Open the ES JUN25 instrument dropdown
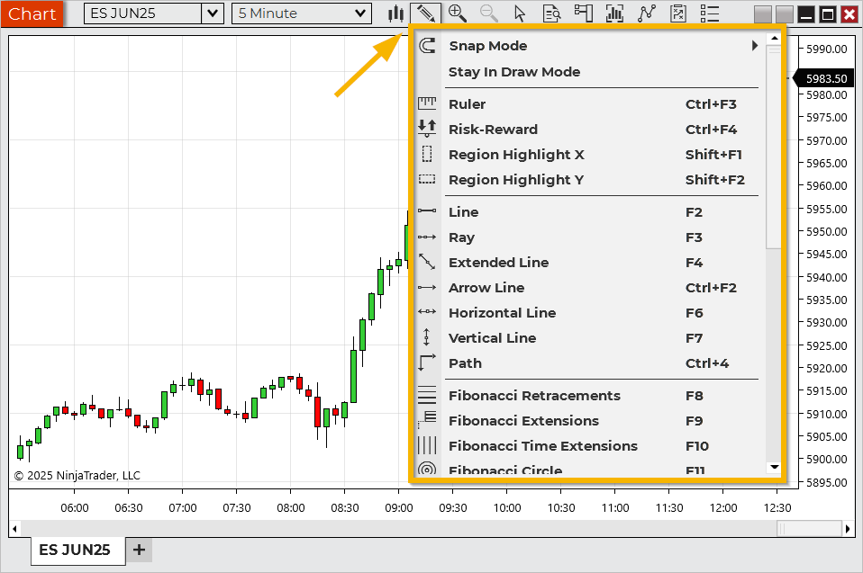The image size is (863, 573). pyautogui.click(x=213, y=13)
